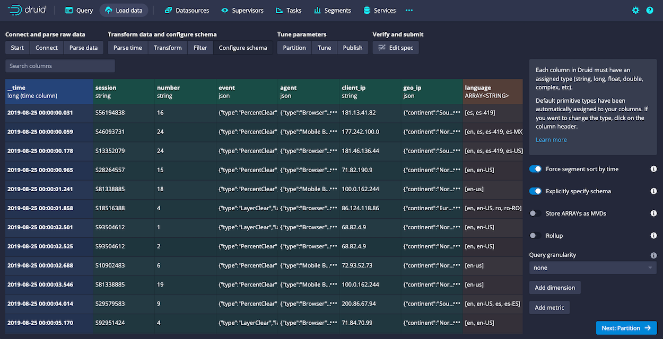The height and width of the screenshot is (339, 663).
Task: Click the more options ellipsis in navbar
Action: 409,10
